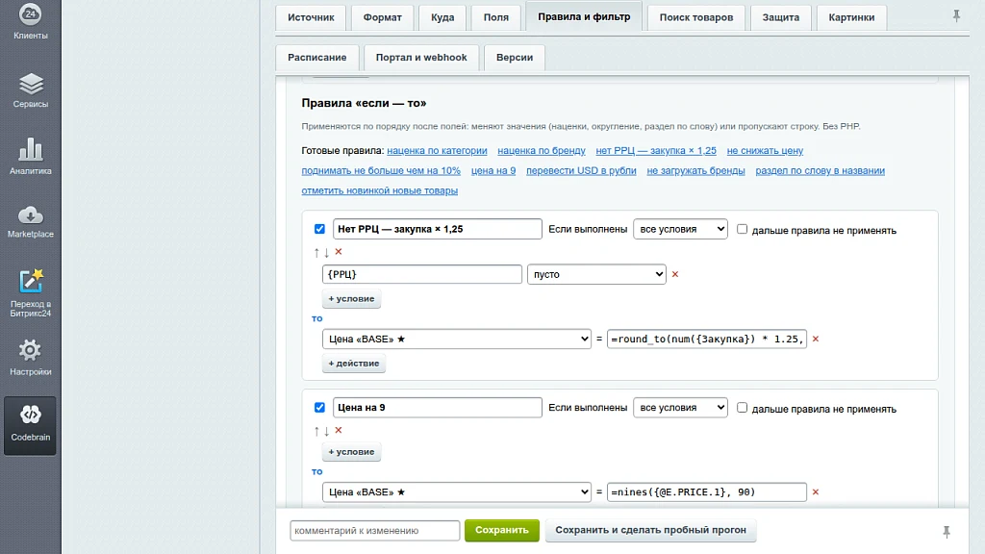Viewport: 985px width, 554px height.
Task: Open the Настройки gear icon
Action: (30, 357)
